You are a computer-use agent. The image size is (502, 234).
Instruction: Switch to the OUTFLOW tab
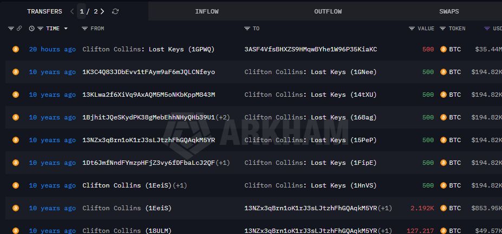(x=328, y=11)
